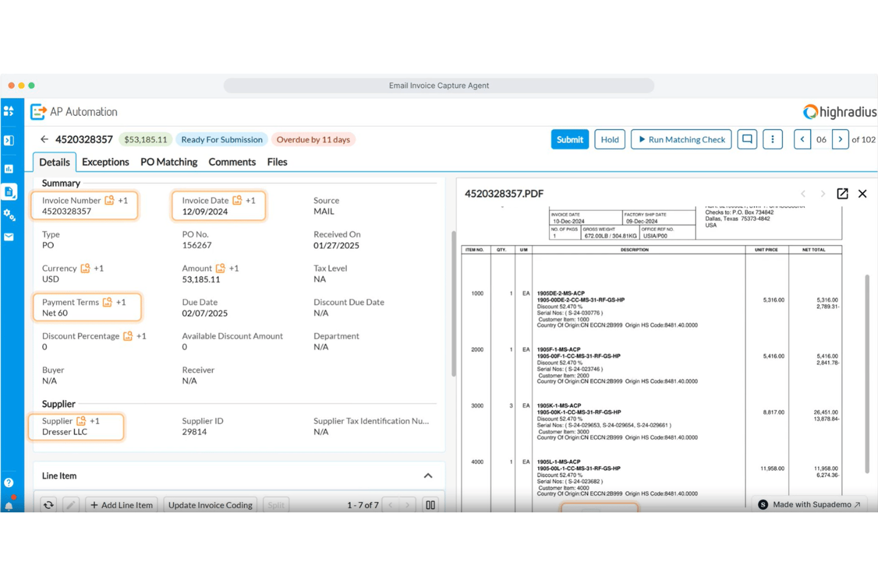Click the Payment Terms value Net 60
The width and height of the screenshot is (878, 586).
55,313
